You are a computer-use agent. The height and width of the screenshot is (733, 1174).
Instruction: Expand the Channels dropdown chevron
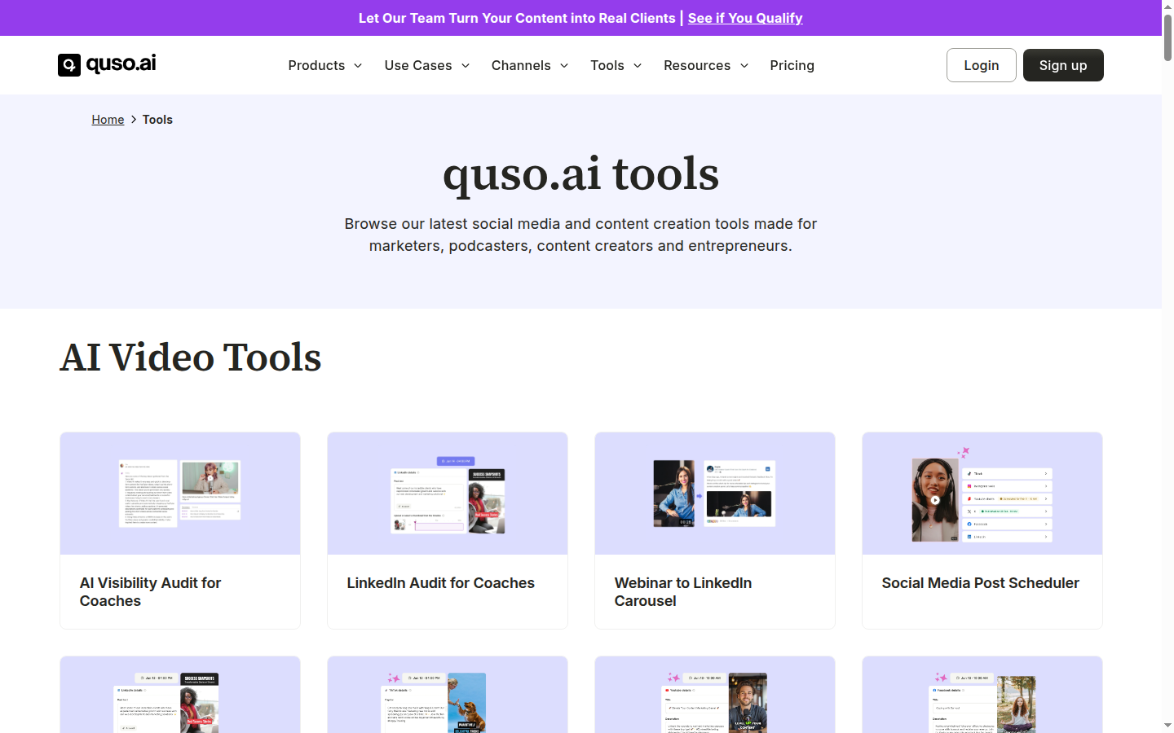click(x=564, y=66)
